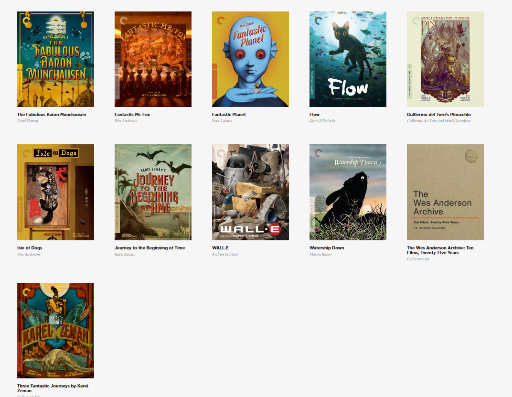
Task: Select director 'Karel Zeman' under Baron Munchausen
Action: (x=27, y=121)
